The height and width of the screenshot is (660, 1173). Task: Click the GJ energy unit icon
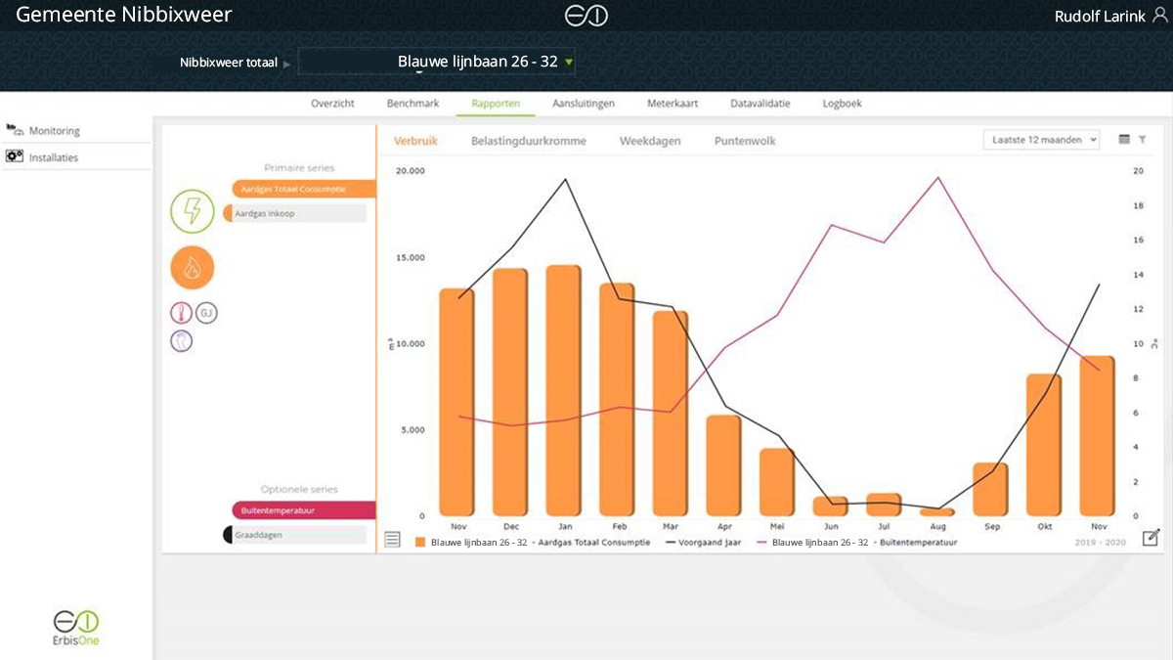point(206,313)
